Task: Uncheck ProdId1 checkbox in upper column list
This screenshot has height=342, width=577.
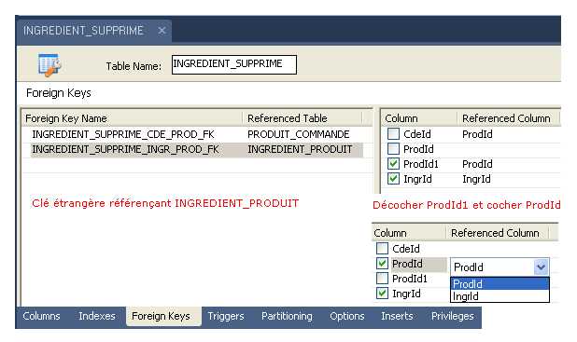Action: tap(393, 164)
